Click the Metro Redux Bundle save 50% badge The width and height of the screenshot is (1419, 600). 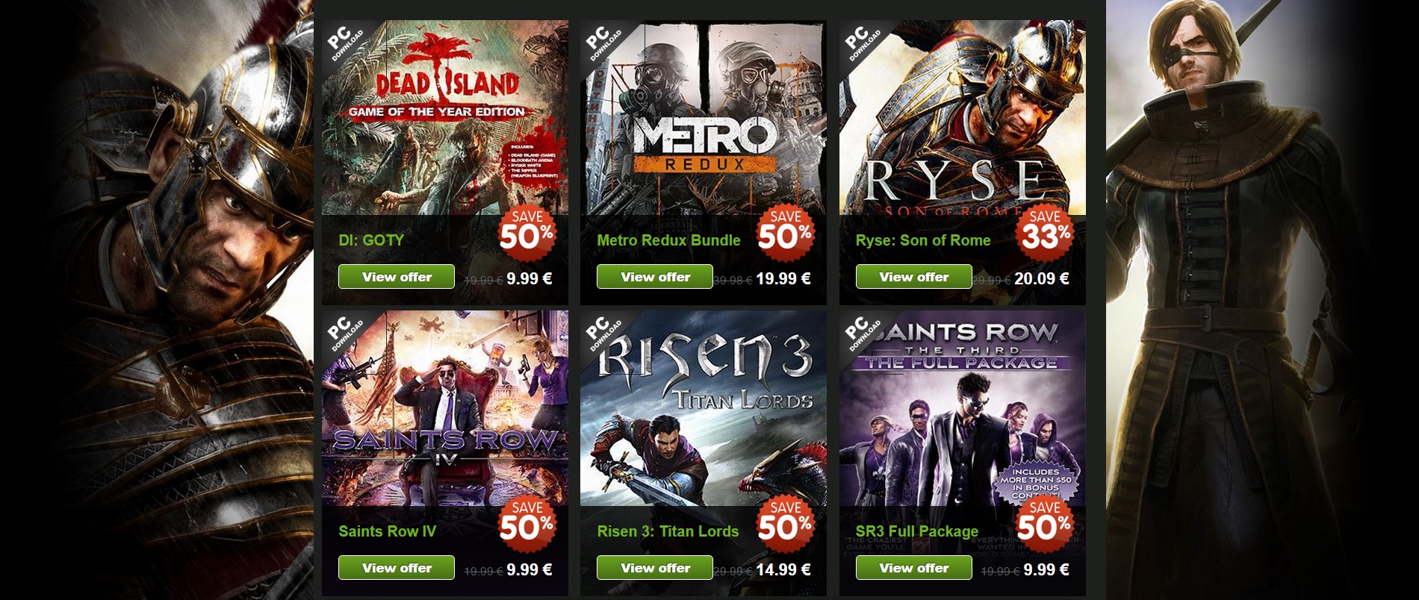(x=786, y=232)
